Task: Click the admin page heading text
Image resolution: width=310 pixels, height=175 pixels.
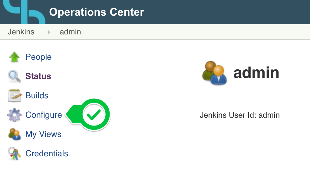Action: pyautogui.click(x=256, y=73)
